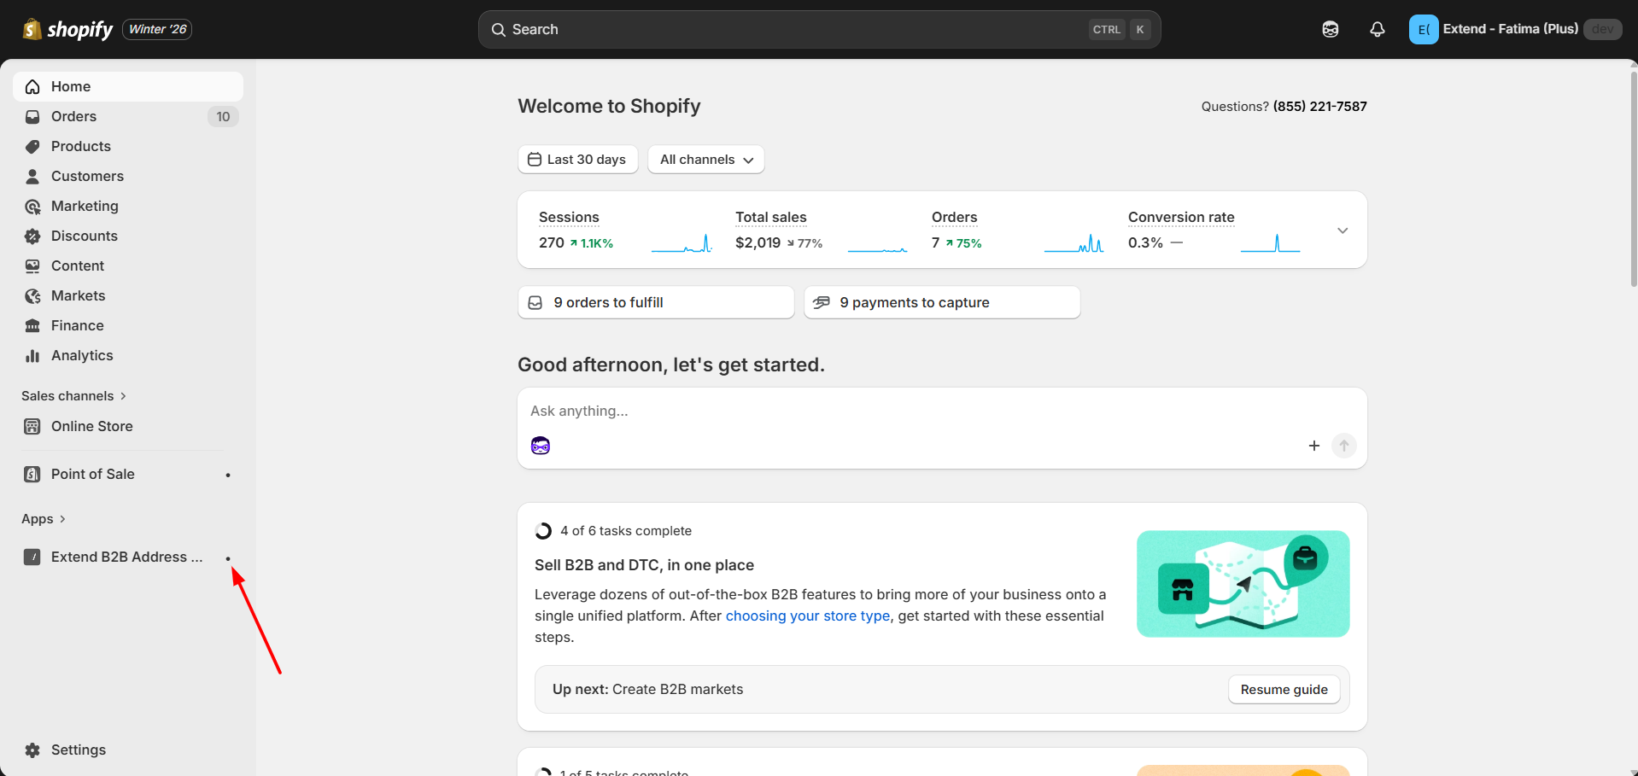Click the Ask anything input field
Screen dimensions: 1638x776
coord(942,411)
